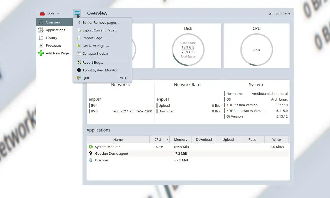Click the 2.0 KiB/s write cell

click(x=277, y=147)
